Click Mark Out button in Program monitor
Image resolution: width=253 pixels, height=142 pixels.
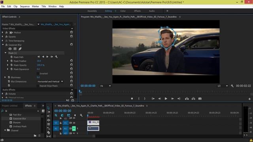click(x=145, y=99)
